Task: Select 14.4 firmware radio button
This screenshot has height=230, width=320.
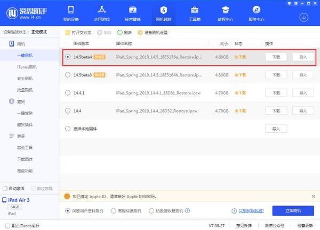Action: point(68,110)
